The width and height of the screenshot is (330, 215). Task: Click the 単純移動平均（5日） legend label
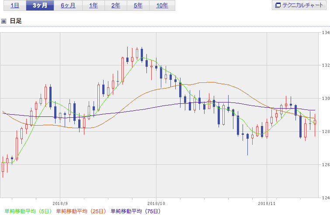pyautogui.click(x=28, y=211)
